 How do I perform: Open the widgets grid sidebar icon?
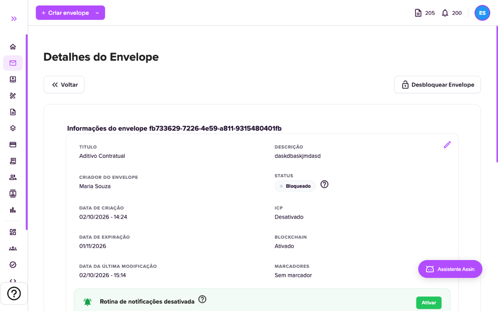(x=13, y=232)
